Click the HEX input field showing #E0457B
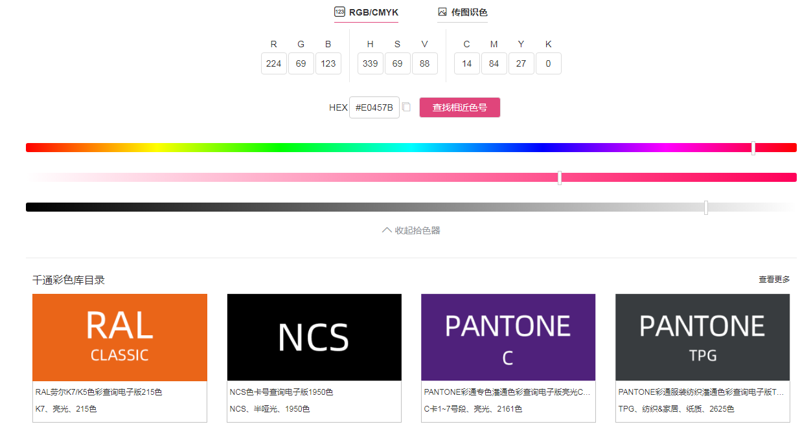Screen dimensions: 800x433 (x=374, y=107)
